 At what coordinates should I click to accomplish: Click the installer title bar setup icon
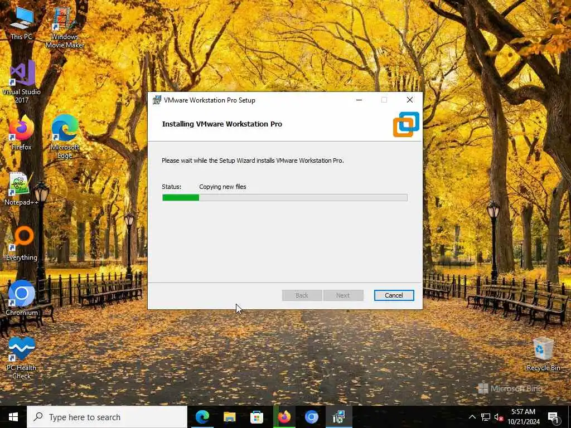click(157, 100)
